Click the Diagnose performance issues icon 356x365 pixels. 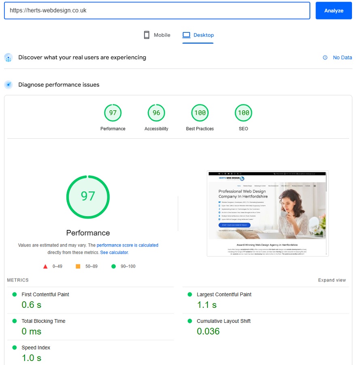tap(8, 85)
